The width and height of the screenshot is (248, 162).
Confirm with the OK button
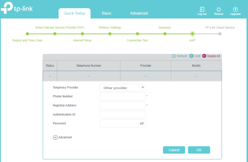199,150
